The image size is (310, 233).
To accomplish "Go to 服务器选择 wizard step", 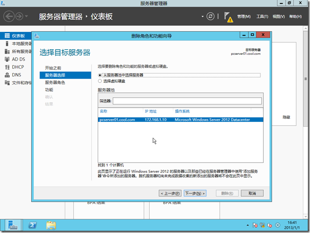I will (x=65, y=75).
